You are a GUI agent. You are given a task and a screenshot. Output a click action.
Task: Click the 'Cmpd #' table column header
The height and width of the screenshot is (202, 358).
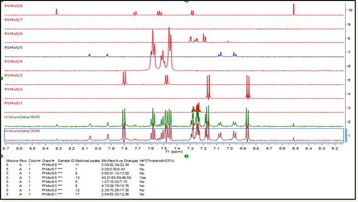pyautogui.click(x=47, y=161)
